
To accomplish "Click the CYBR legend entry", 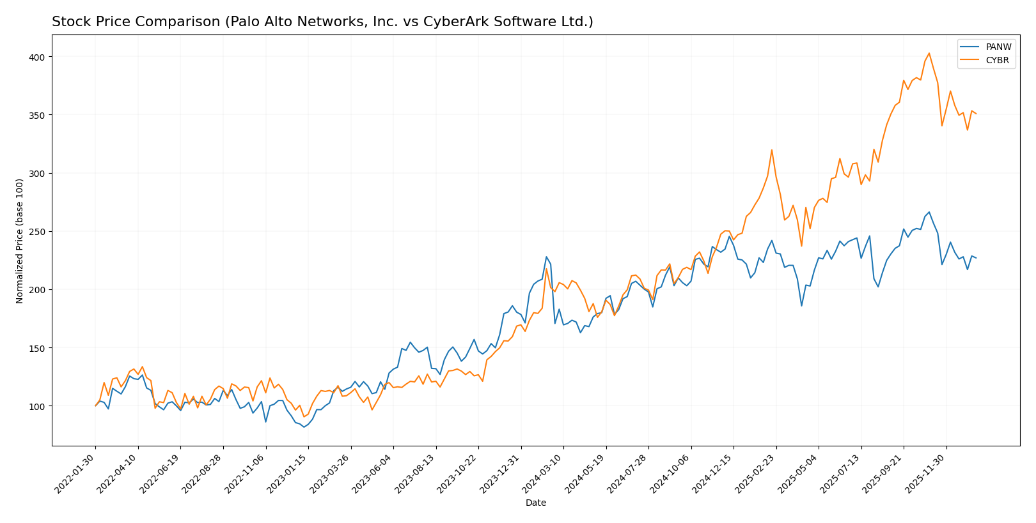I will [x=998, y=61].
